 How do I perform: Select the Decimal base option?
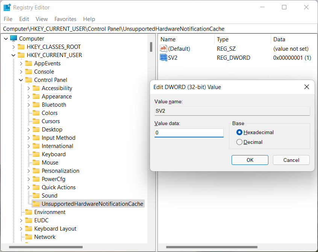[x=239, y=142]
